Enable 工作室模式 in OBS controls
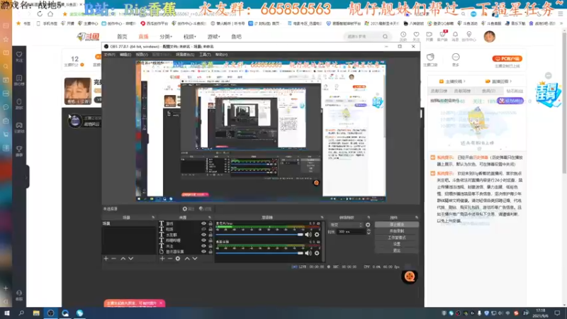 coord(397,237)
